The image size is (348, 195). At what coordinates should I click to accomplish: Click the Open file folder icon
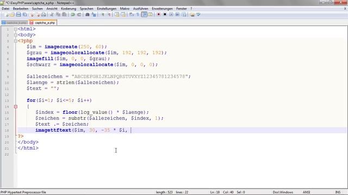12,15
